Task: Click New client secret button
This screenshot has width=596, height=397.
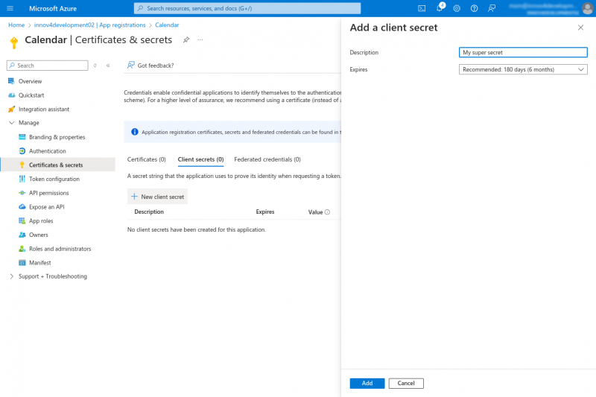Action: click(x=157, y=197)
